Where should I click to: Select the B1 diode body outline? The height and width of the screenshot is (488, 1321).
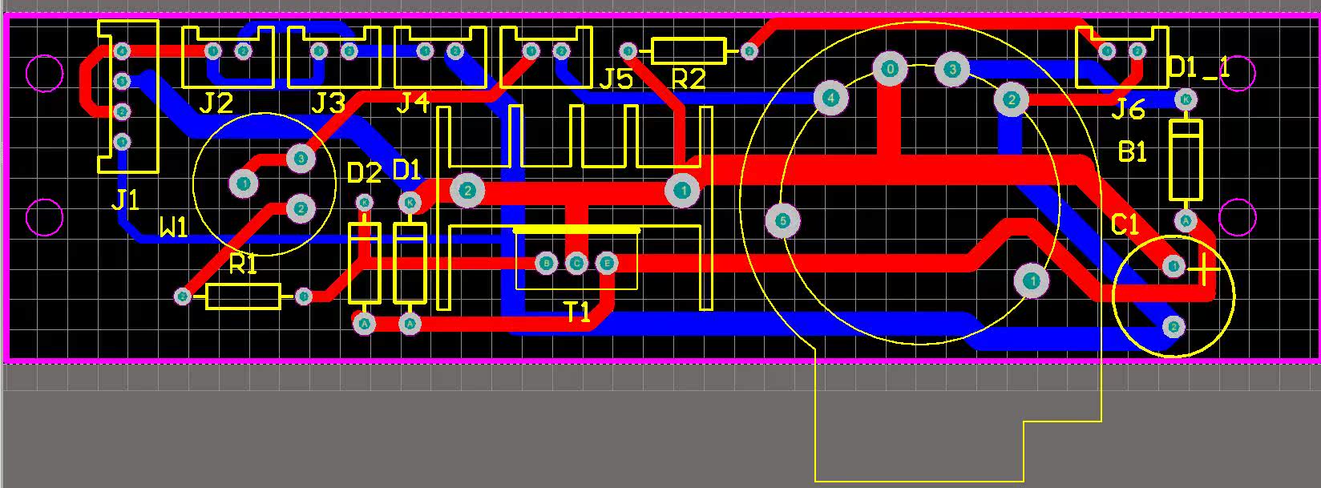point(1186,159)
